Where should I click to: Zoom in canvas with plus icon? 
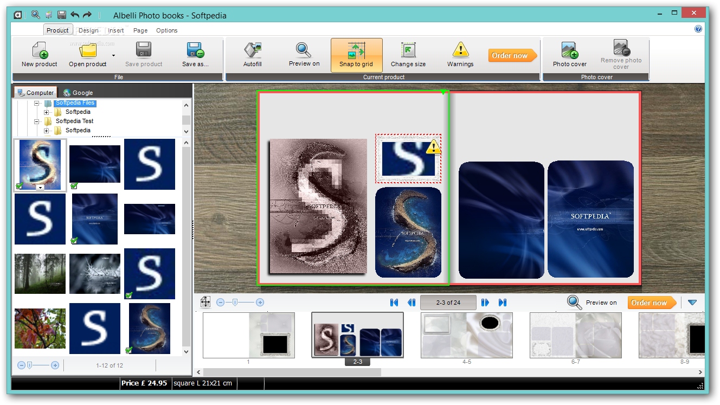click(x=260, y=303)
